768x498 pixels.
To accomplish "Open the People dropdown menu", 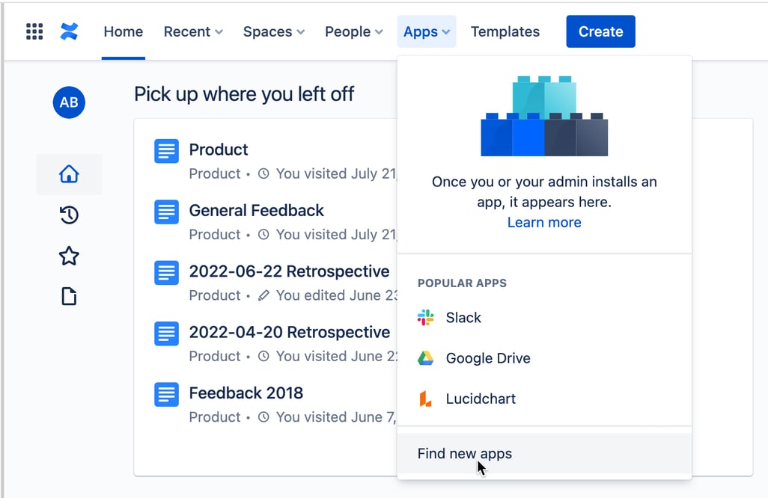I will [353, 31].
